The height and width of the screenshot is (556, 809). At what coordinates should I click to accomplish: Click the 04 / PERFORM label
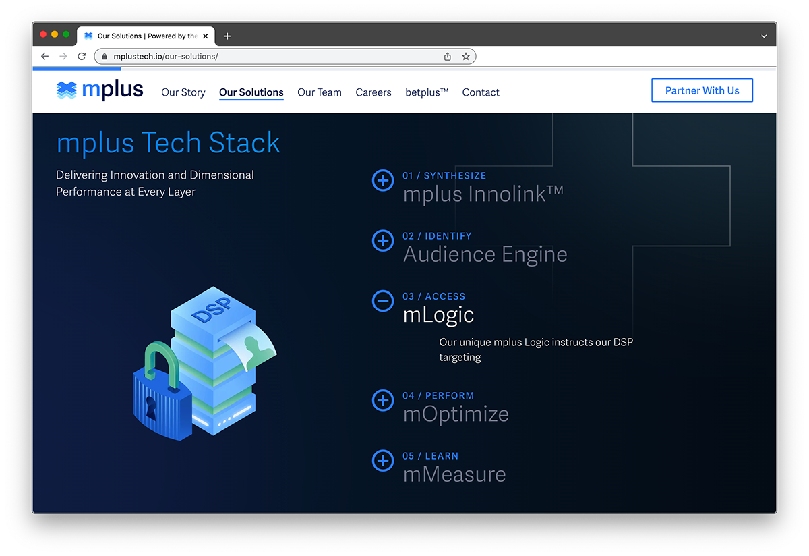point(438,395)
